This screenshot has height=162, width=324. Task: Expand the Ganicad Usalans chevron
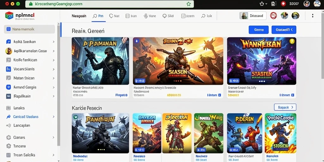pos(53,117)
